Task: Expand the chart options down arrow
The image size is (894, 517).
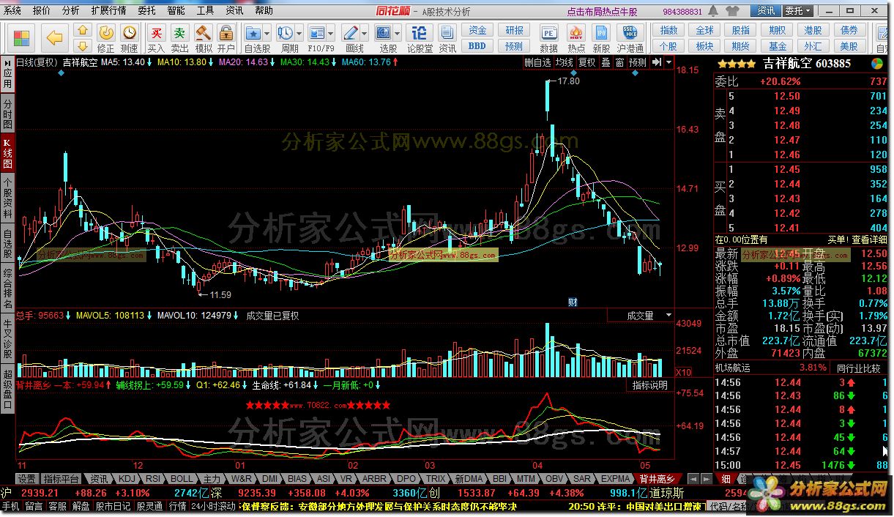Action: 668,62
